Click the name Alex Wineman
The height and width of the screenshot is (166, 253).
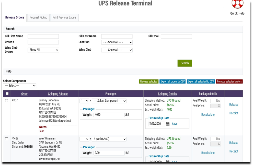click(x=47, y=139)
